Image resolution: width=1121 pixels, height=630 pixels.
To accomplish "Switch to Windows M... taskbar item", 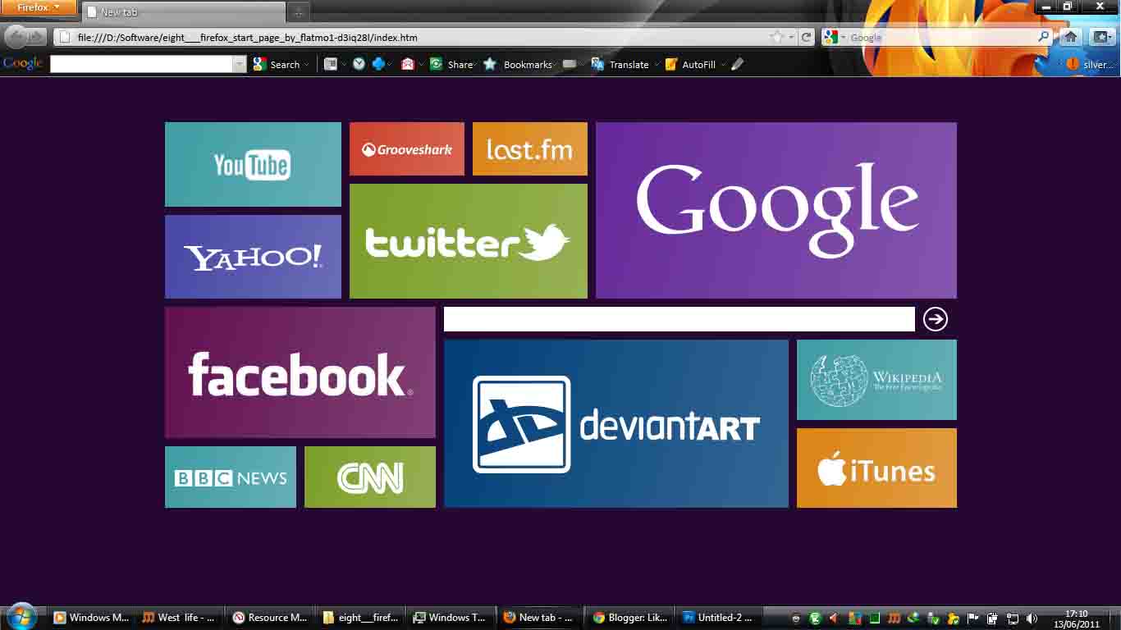I will pyautogui.click(x=91, y=618).
